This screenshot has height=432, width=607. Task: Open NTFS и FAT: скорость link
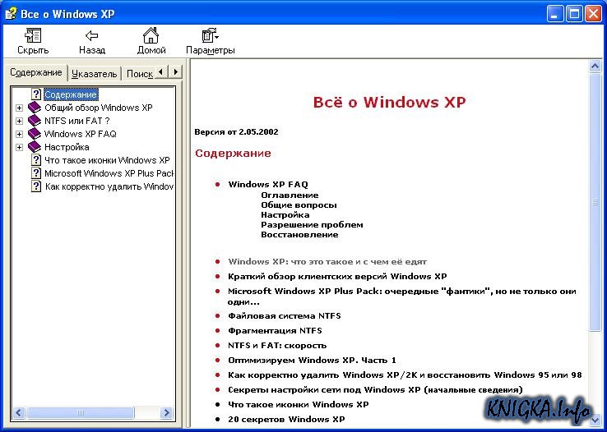click(277, 346)
